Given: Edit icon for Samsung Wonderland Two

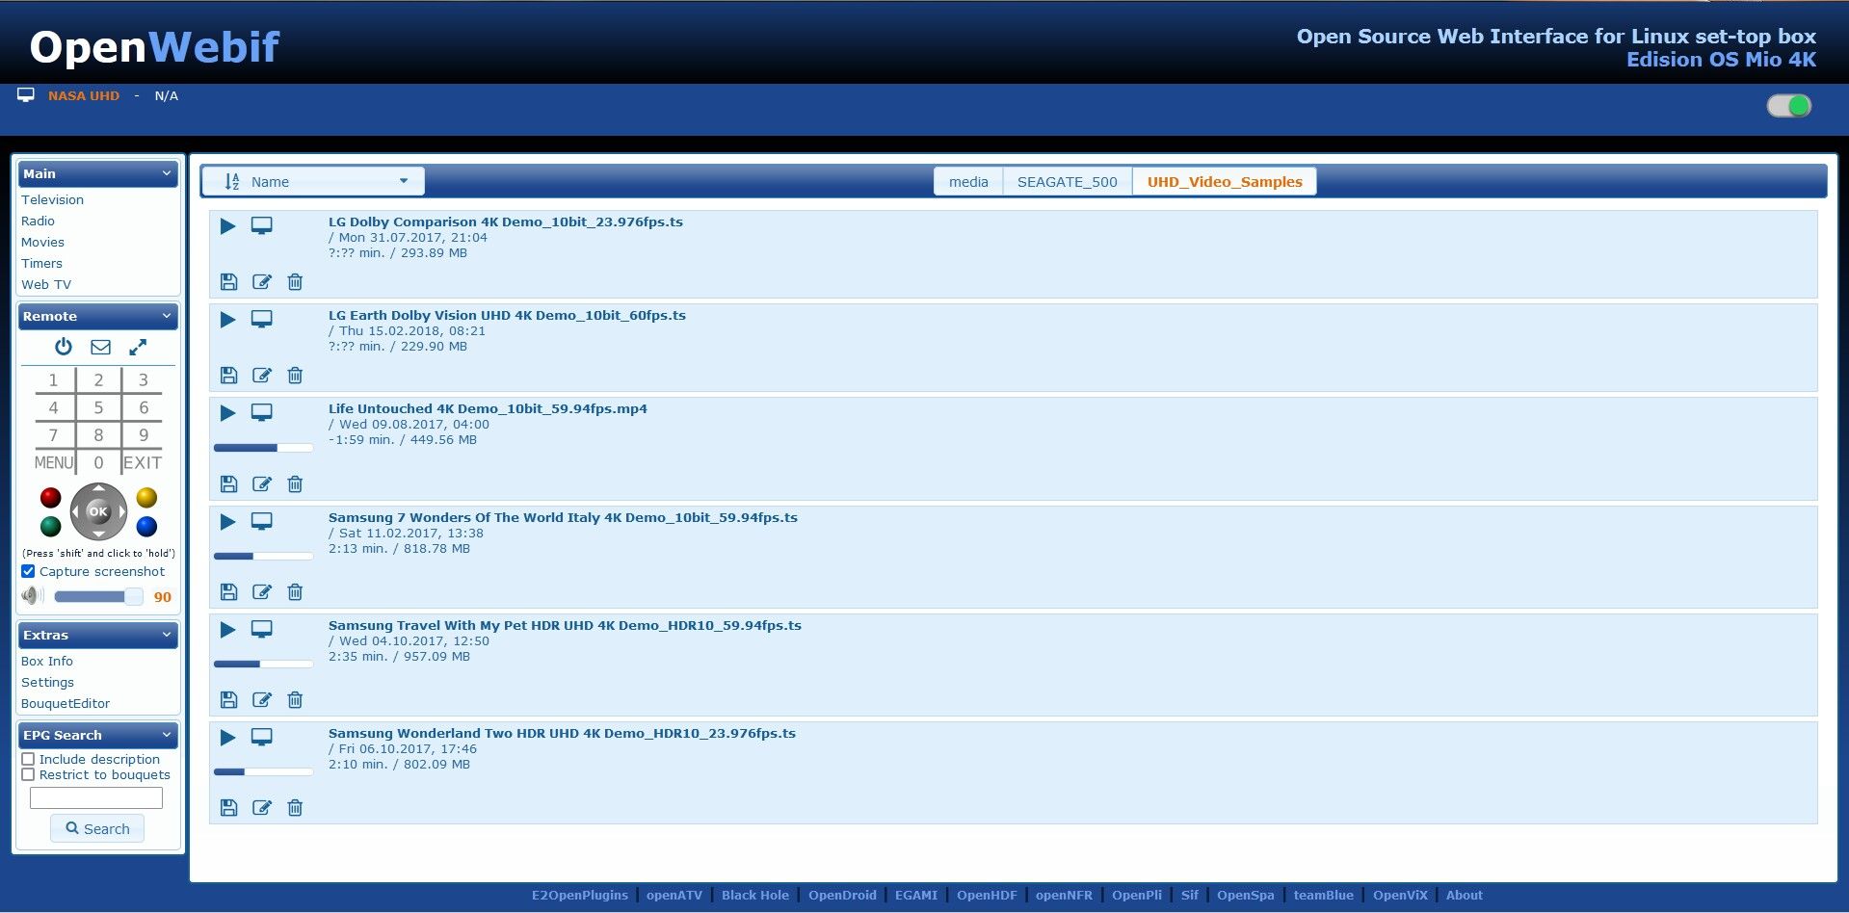Looking at the screenshot, I should point(262,808).
